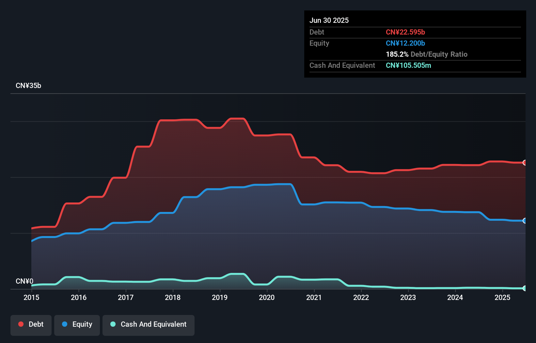Toggle visibility of the Debt series
536x343 pixels.
coord(31,324)
